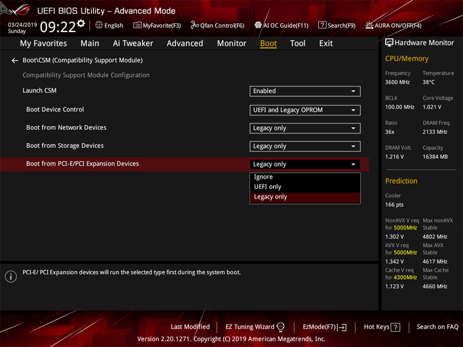Switch to My Favorites tab

click(44, 44)
